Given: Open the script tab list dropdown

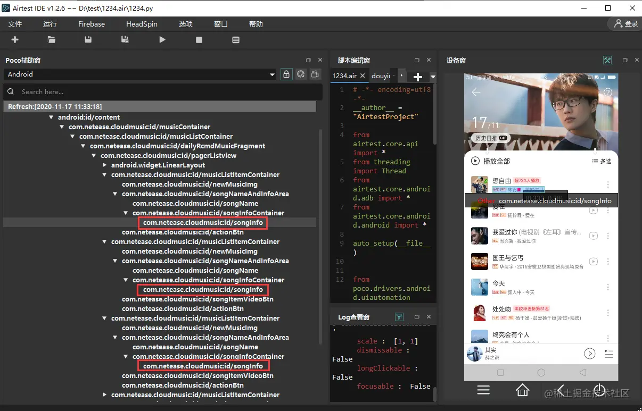Looking at the screenshot, I should coord(433,77).
